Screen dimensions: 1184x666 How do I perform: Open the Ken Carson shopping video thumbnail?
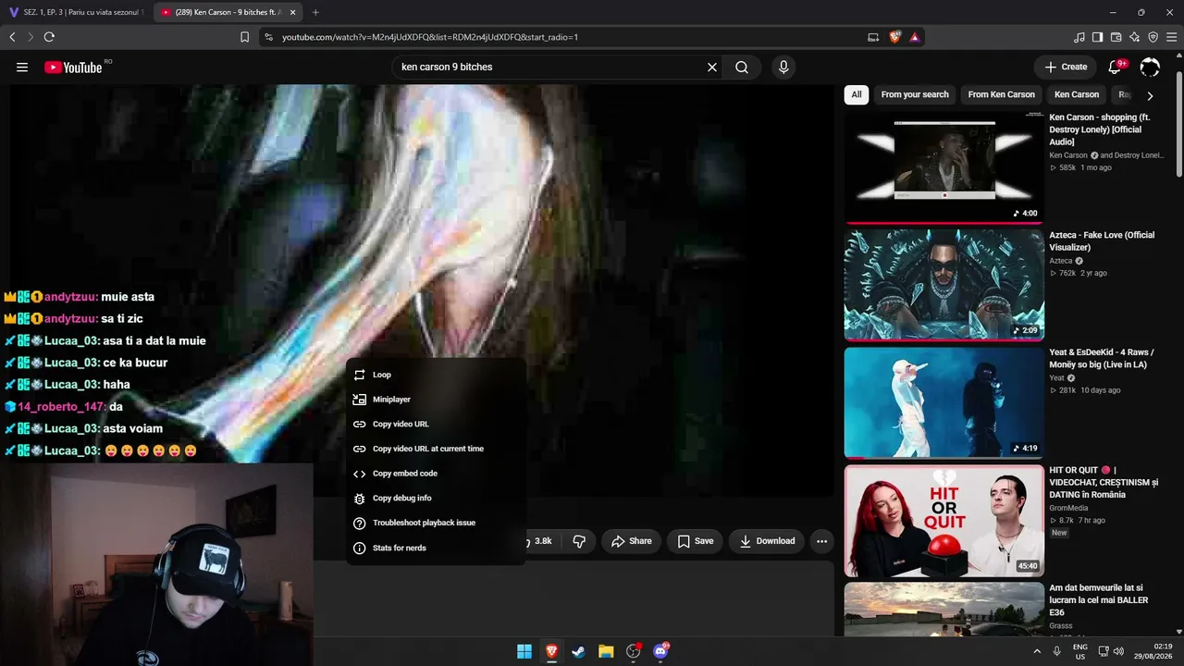click(944, 167)
